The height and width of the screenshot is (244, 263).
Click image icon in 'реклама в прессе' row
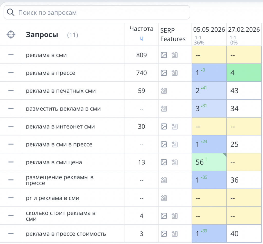[164, 73]
